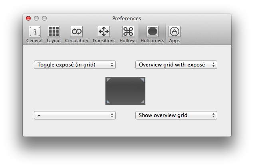Expand the 'Show overview grid' dropdown
254x168 pixels.
(x=176, y=115)
